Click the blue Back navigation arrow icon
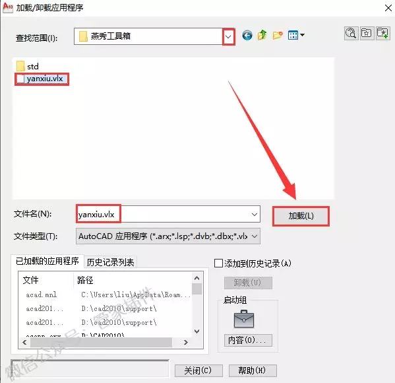This screenshot has height=383, width=395. click(x=247, y=35)
